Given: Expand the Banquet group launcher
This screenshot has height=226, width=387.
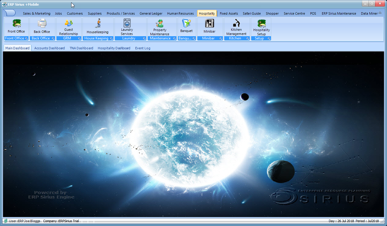Looking at the screenshot, I should tap(193, 39).
